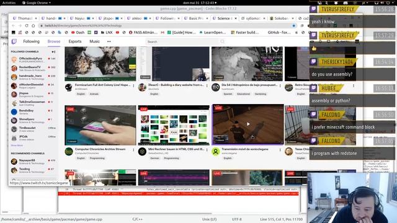Click the Gardening tag on Hidroponico stream

coord(261,94)
